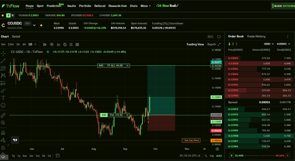The image size is (295, 161).
Task: Set chart range to 5y
Action: 13,156
